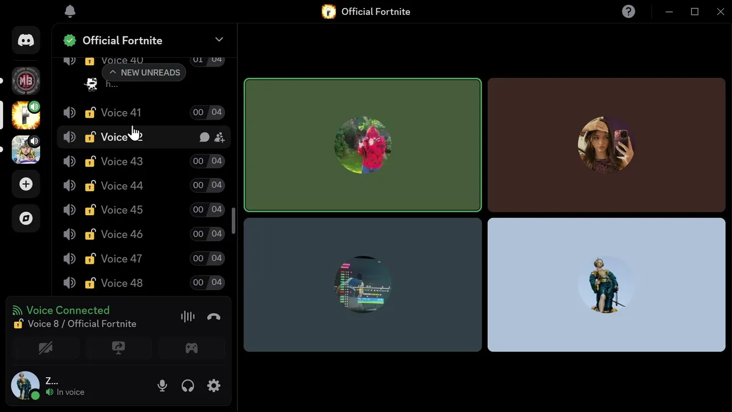Viewport: 732px width, 412px height.
Task: Start an activity with game controller icon
Action: tap(192, 348)
